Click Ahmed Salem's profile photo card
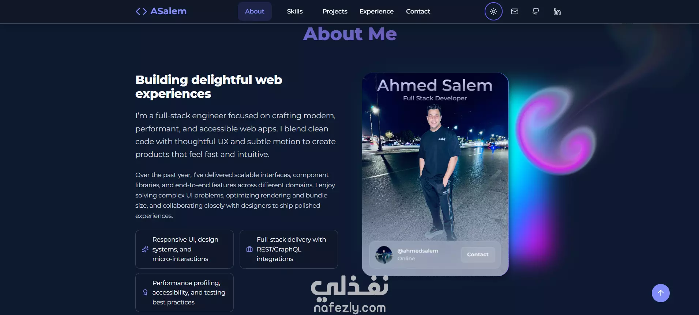 (435, 174)
